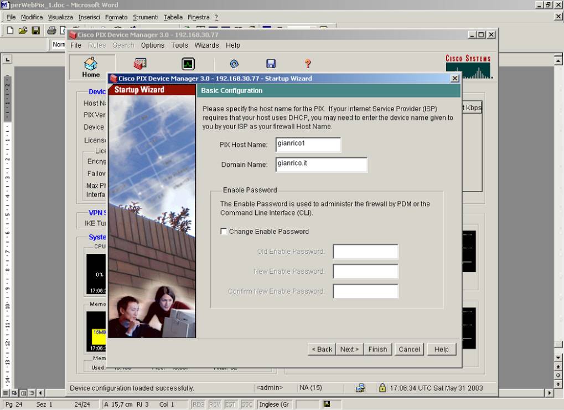Click the Old Enable Password field

(365, 251)
